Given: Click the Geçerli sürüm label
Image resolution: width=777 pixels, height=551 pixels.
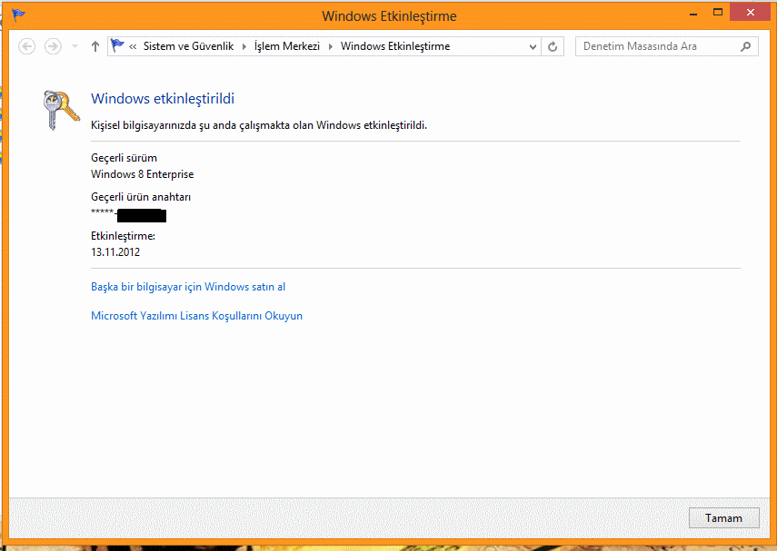Looking at the screenshot, I should click(124, 158).
